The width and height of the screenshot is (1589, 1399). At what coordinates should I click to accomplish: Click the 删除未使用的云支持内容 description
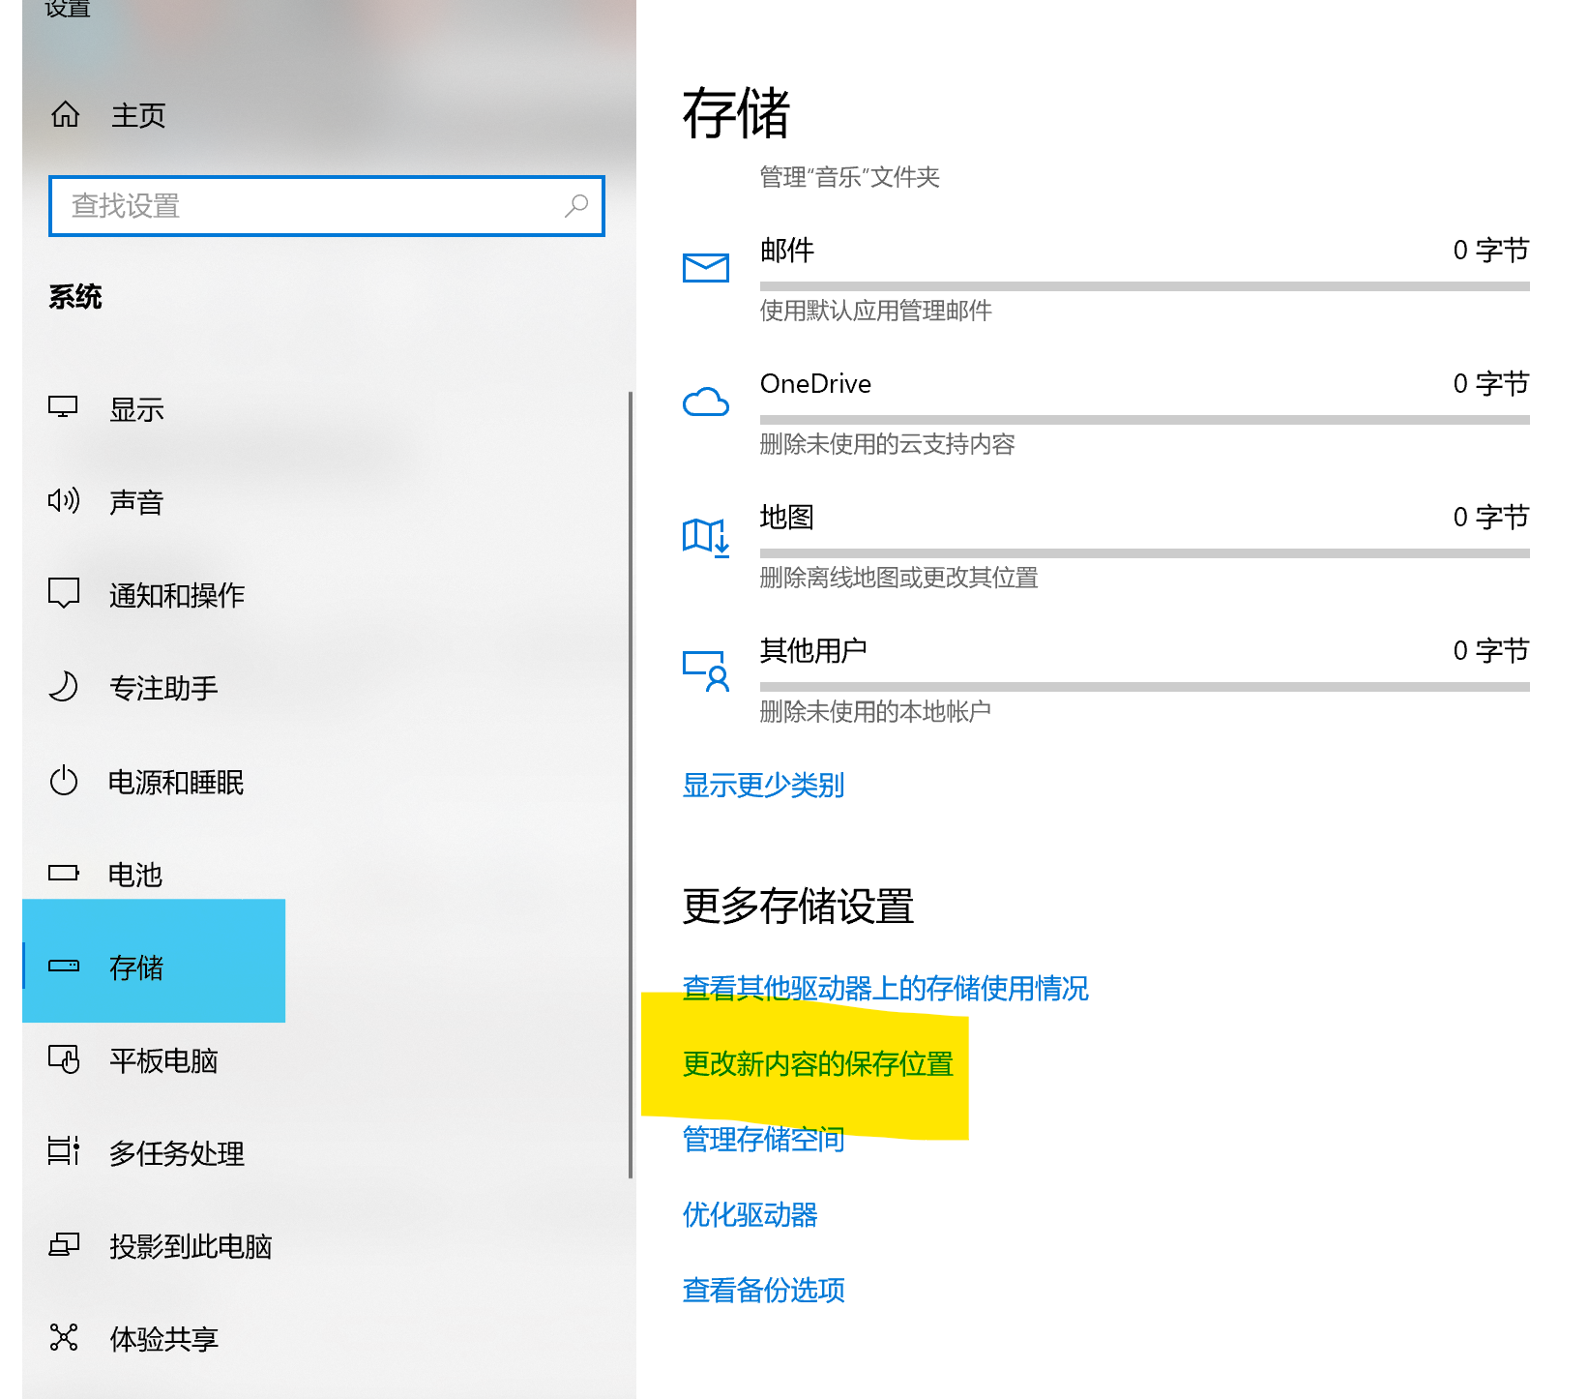point(887,444)
